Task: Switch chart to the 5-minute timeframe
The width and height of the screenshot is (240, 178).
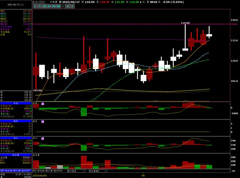Action: [40, 6]
